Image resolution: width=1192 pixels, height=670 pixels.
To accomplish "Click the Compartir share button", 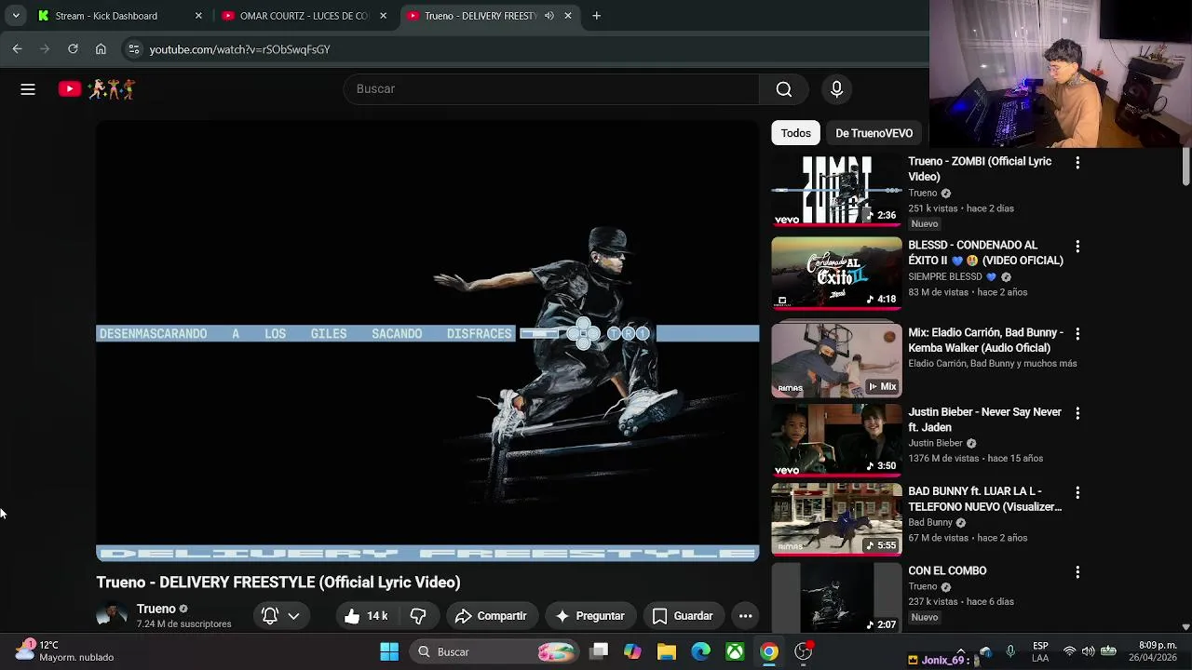I will click(492, 616).
